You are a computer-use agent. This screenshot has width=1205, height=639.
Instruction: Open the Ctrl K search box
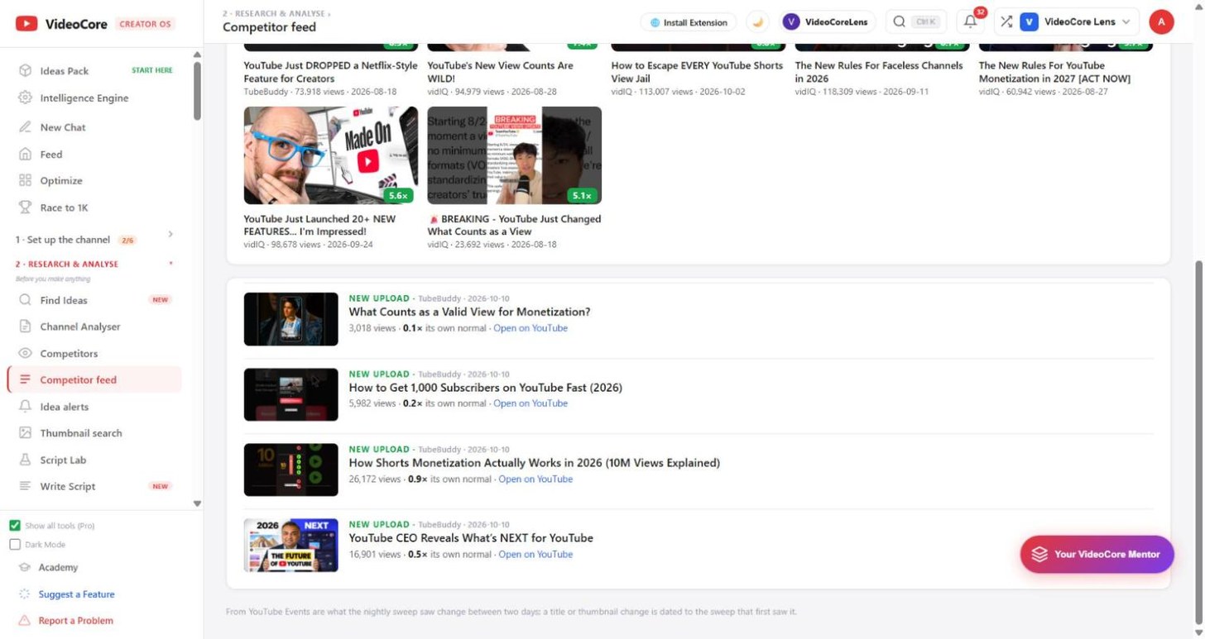(x=916, y=22)
